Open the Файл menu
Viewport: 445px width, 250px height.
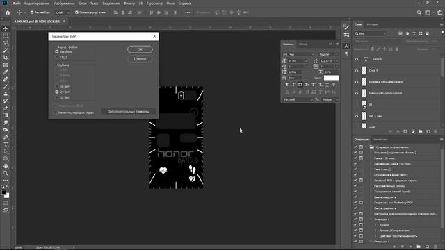(x=16, y=3)
